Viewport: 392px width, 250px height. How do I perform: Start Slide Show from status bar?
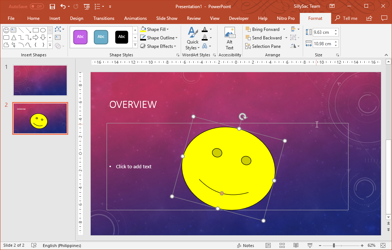(310, 245)
